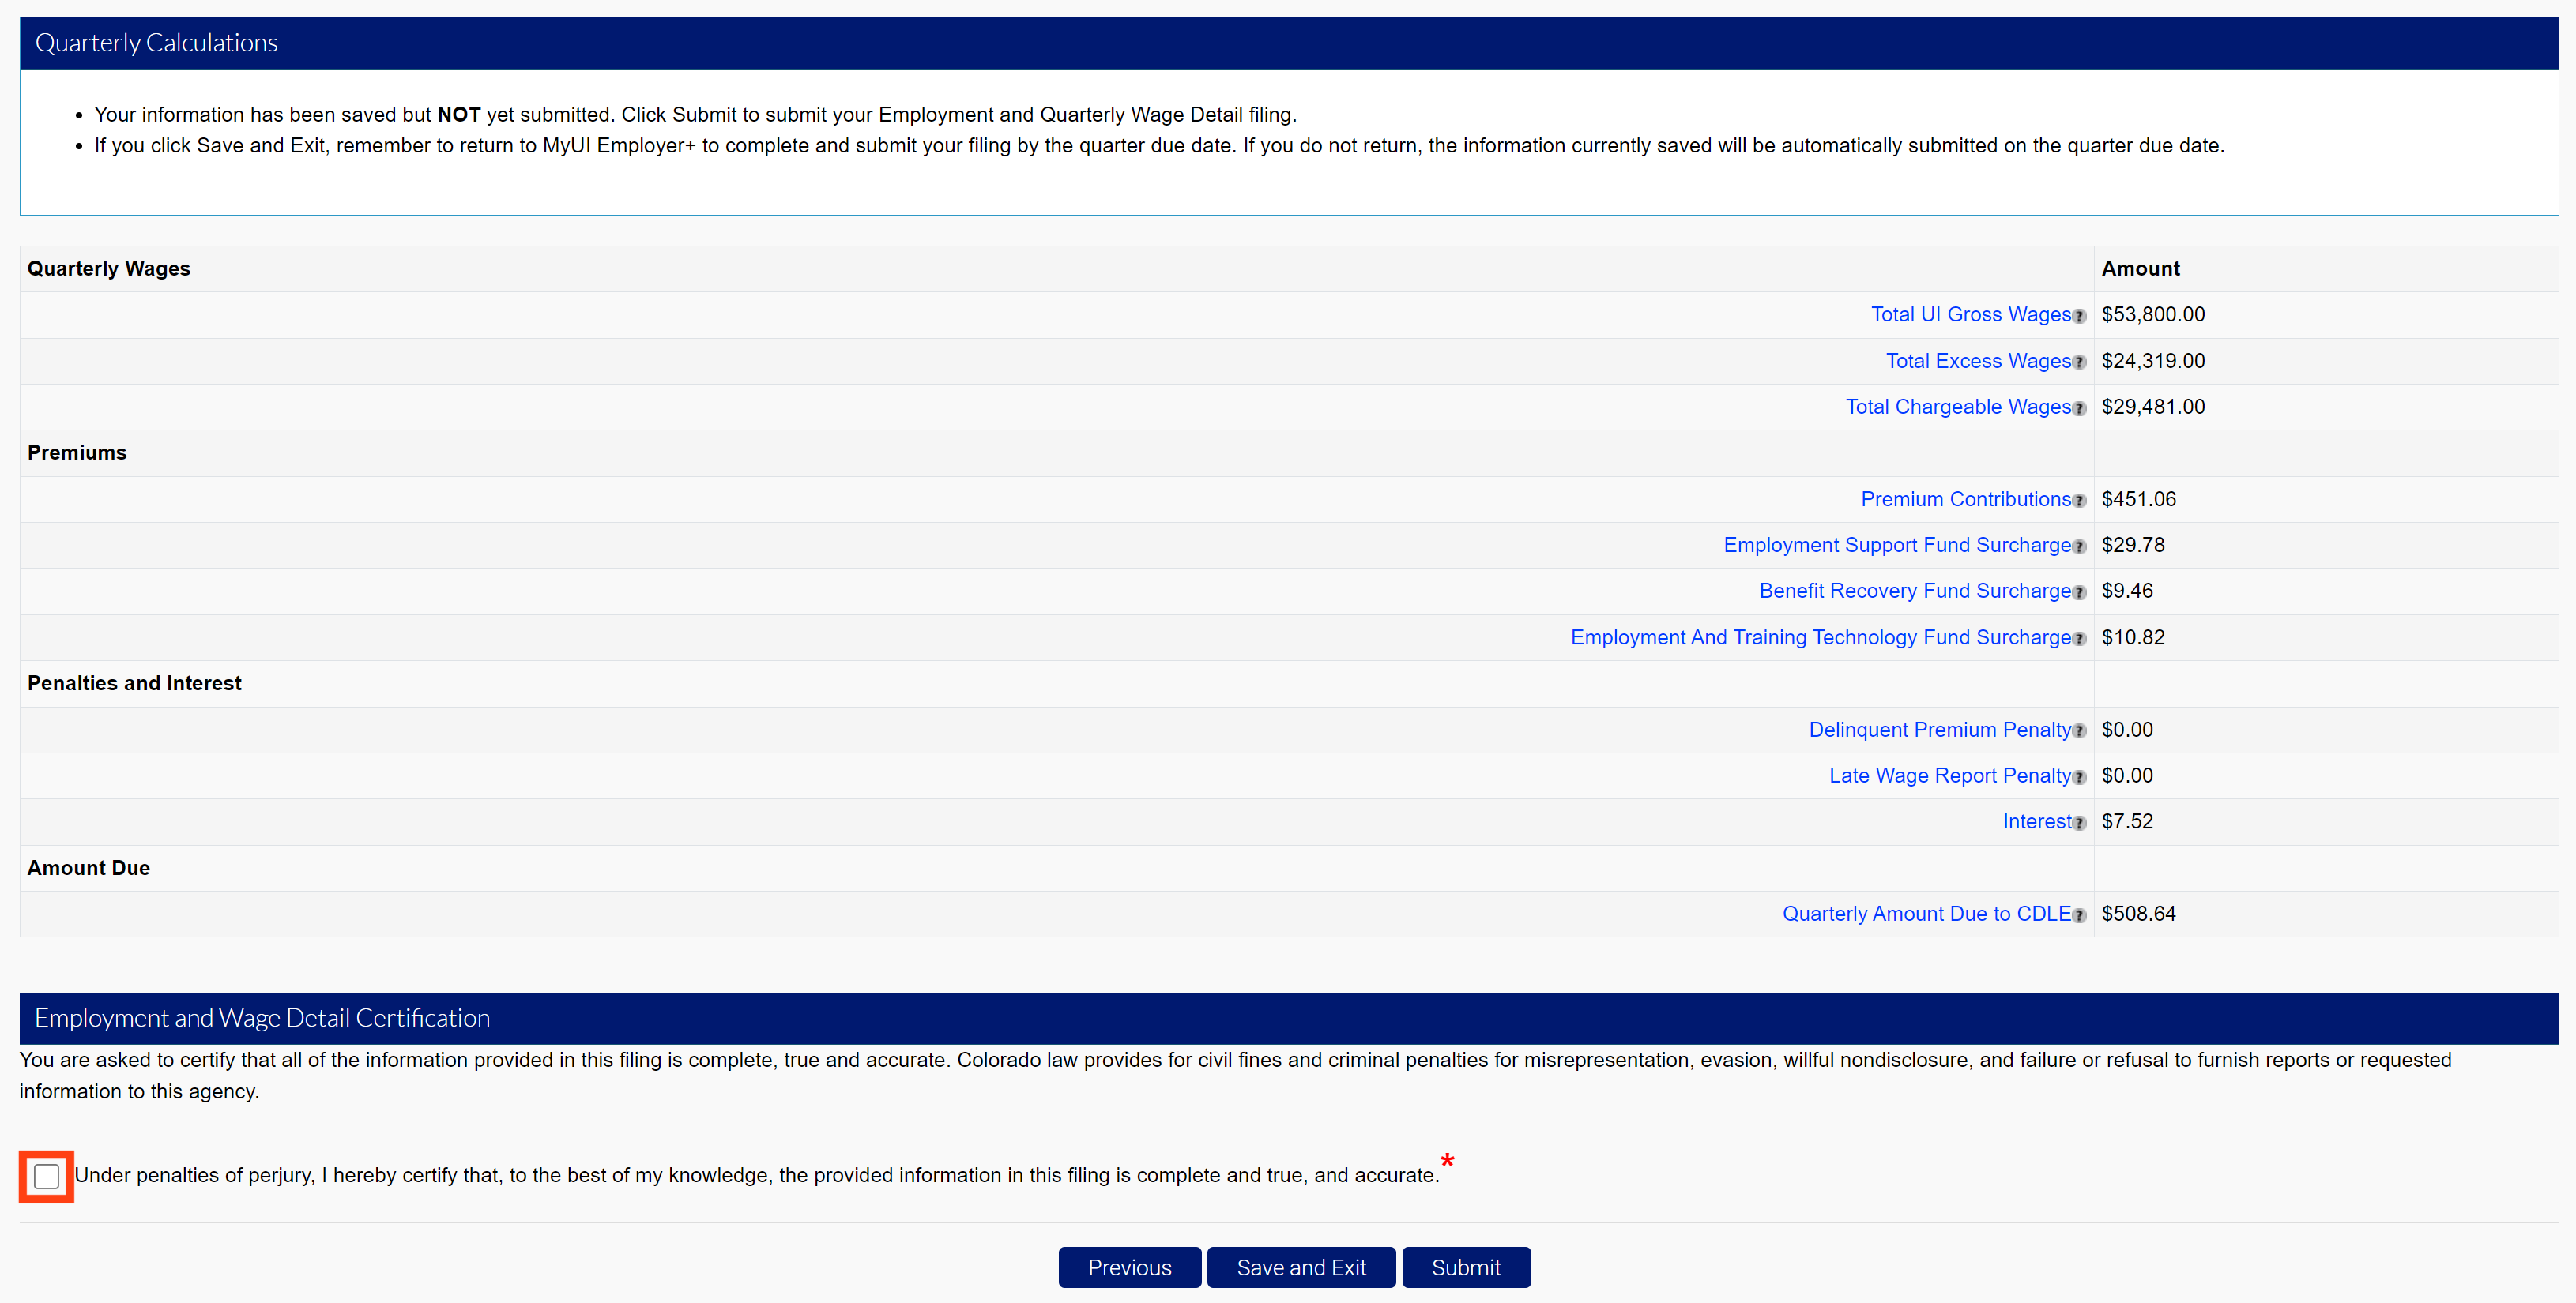Open the Delinquent Premium Penalty help icon

coord(2080,730)
